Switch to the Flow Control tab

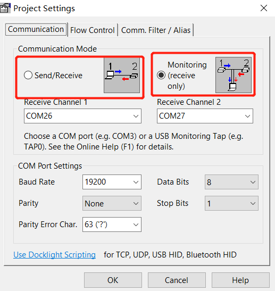tap(93, 30)
